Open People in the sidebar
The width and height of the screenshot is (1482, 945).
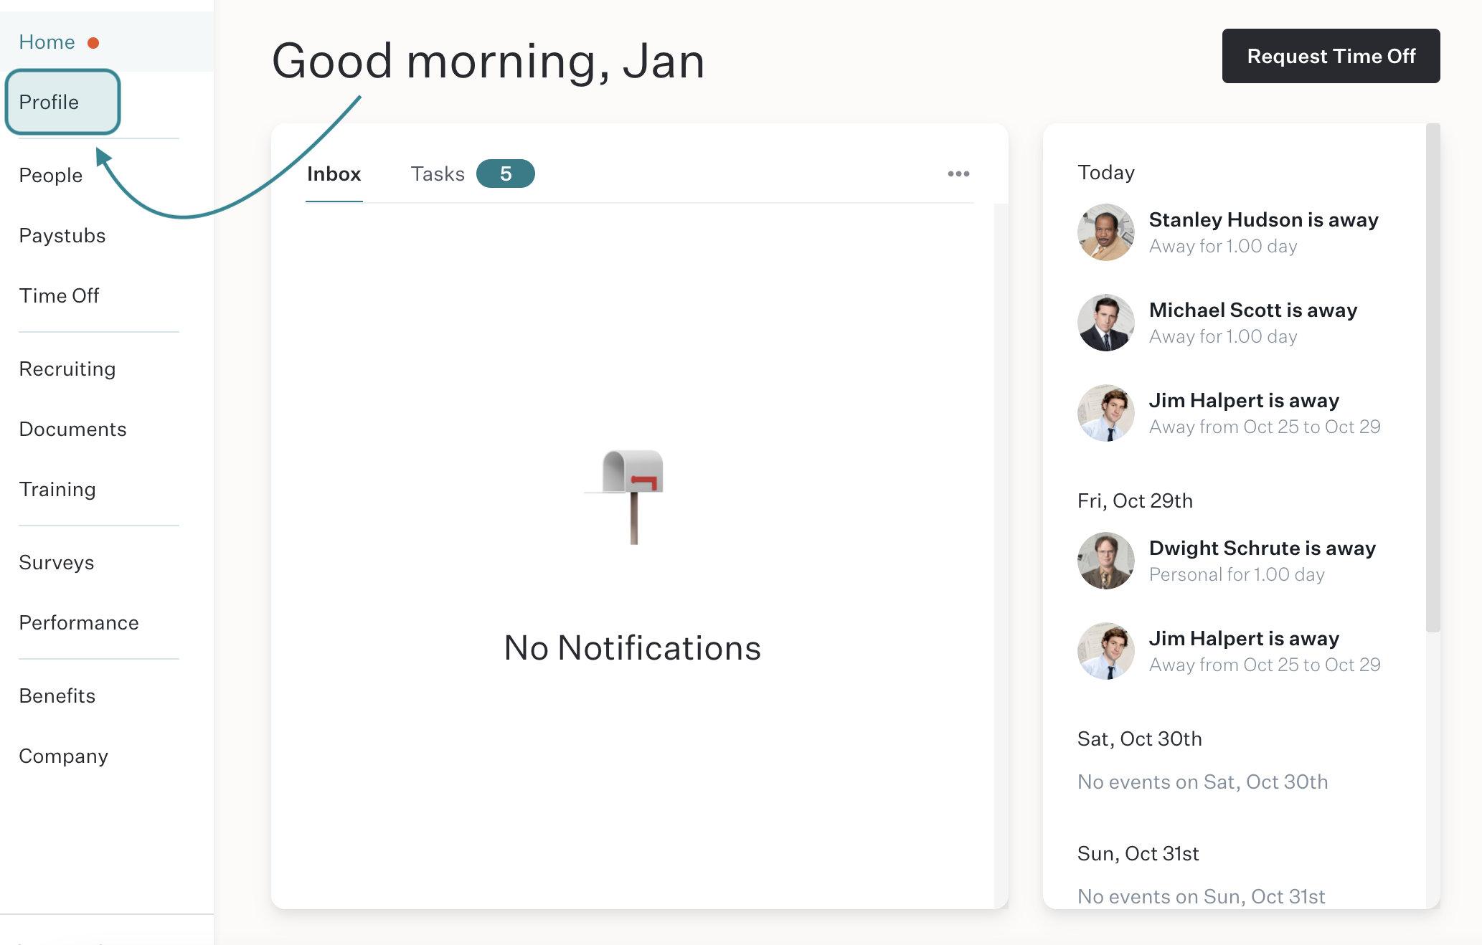pos(50,175)
